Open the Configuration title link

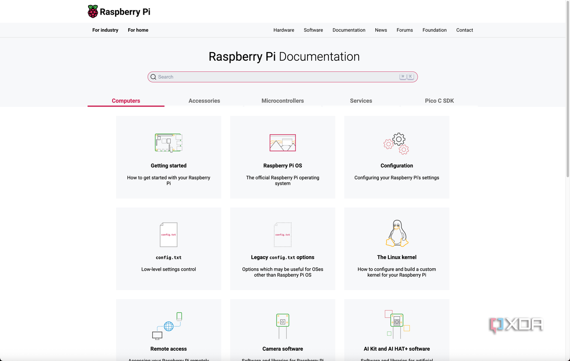coord(397,166)
